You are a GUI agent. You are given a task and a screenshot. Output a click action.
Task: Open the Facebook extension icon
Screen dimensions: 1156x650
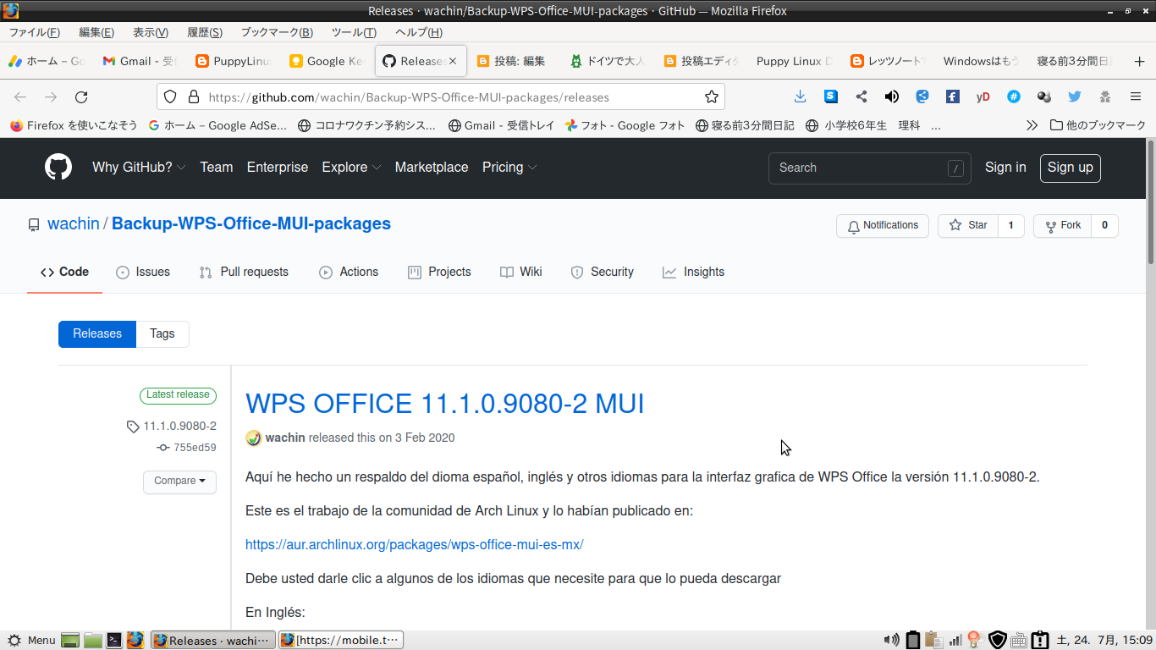click(x=953, y=96)
